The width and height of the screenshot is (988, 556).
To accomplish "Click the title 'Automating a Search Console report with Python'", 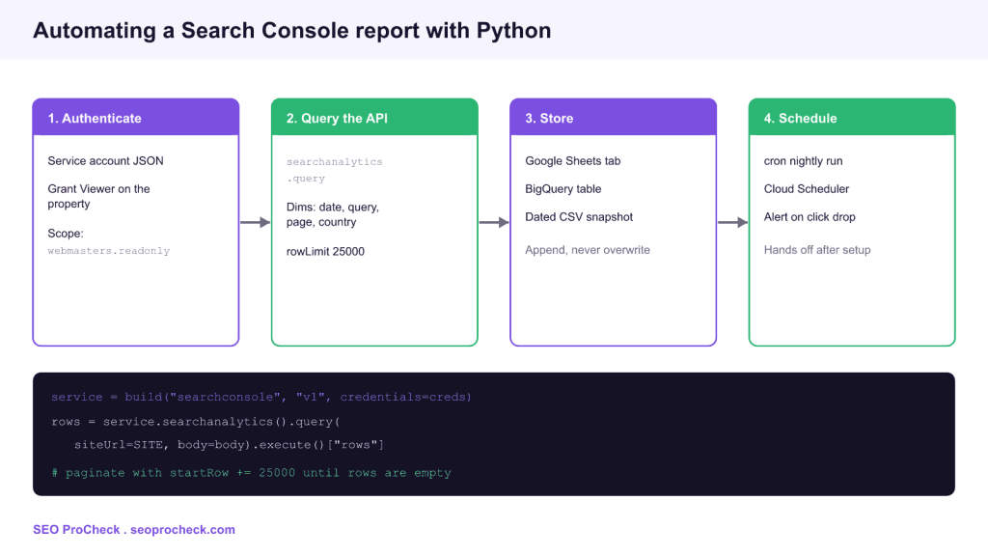I will (x=291, y=30).
